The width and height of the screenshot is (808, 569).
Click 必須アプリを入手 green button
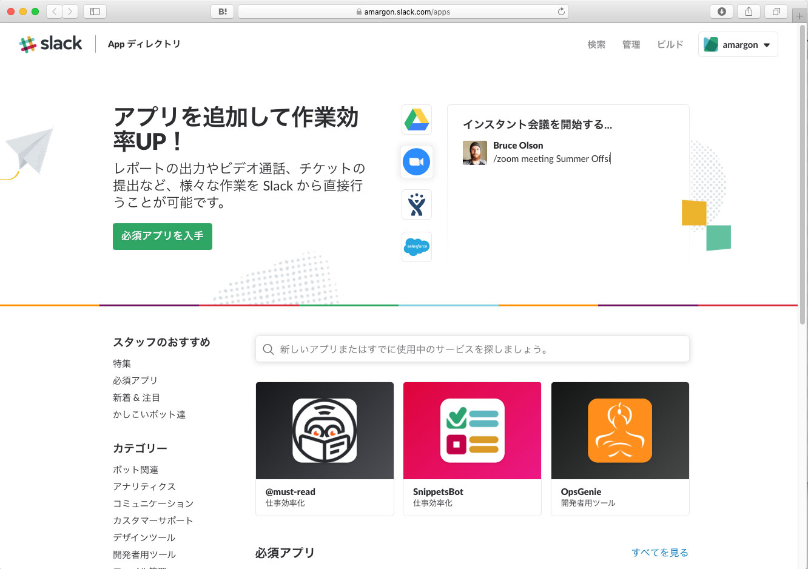tap(163, 236)
